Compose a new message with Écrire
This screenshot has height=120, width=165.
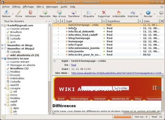(19, 14)
